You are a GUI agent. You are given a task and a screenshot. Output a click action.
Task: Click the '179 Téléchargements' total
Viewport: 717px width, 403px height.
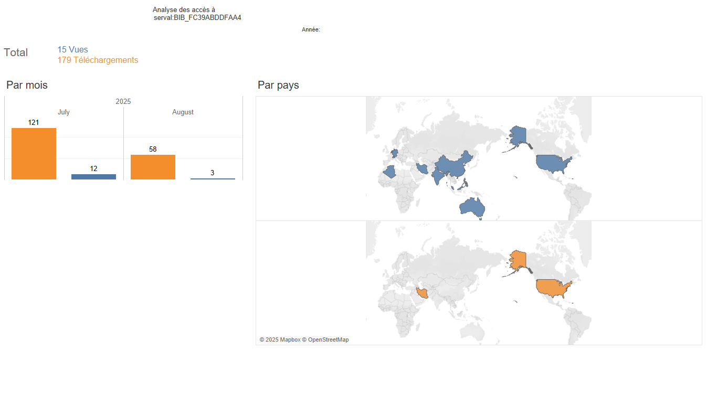(98, 60)
